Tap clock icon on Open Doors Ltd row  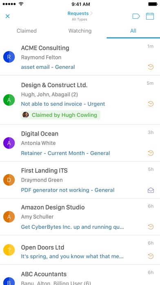click(x=151, y=256)
